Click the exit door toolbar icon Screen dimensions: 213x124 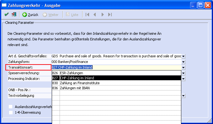pos(14,14)
